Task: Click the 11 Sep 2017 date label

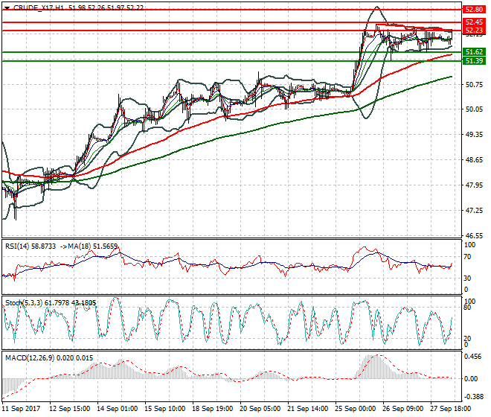Action: pyautogui.click(x=22, y=409)
